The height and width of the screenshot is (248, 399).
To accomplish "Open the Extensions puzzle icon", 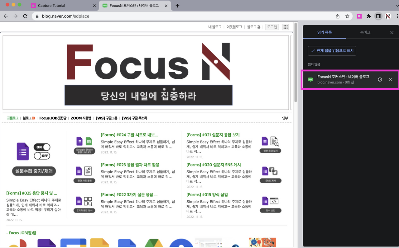I will click(x=369, y=16).
